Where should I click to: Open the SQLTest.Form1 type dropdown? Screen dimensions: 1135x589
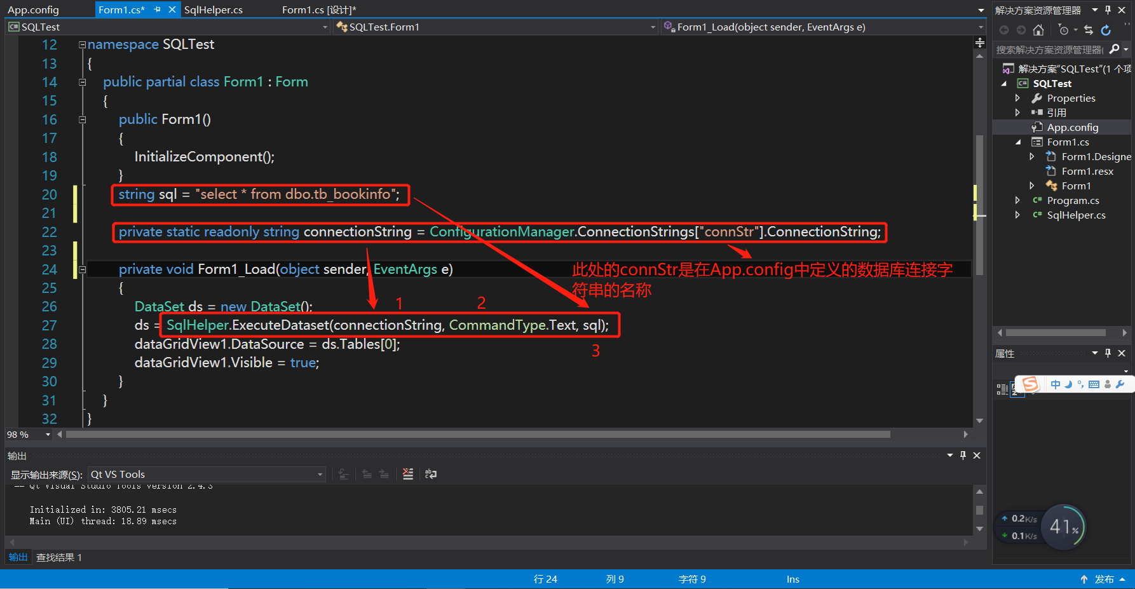[653, 27]
